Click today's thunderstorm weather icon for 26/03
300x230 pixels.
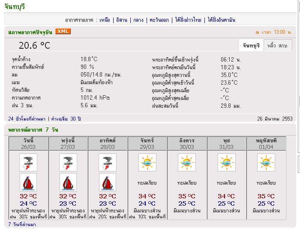pos(28,162)
